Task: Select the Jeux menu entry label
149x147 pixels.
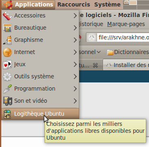Action: tap(20, 65)
